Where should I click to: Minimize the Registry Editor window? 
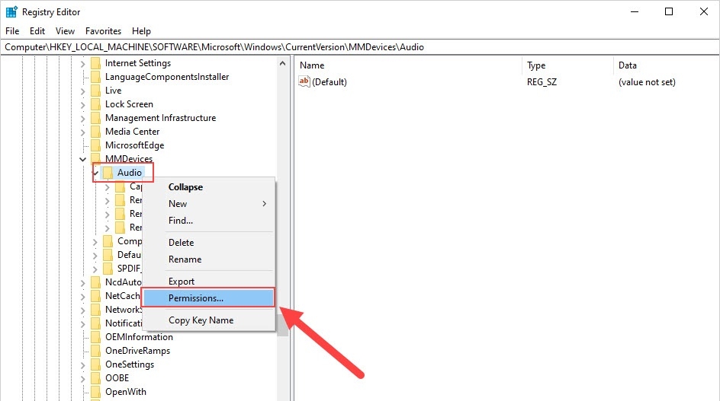pyautogui.click(x=635, y=11)
